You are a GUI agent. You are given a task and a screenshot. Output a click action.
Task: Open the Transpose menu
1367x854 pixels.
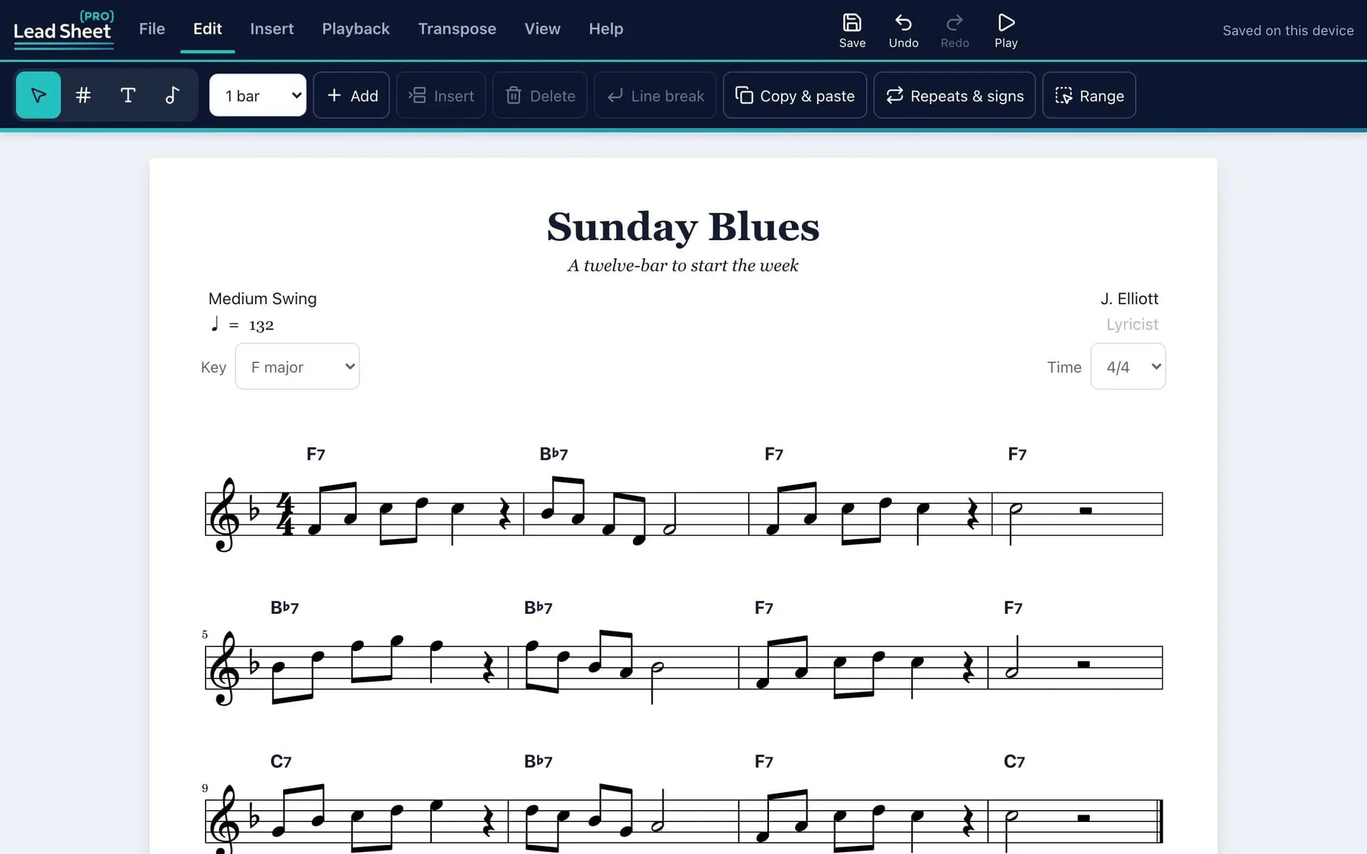[x=457, y=29]
